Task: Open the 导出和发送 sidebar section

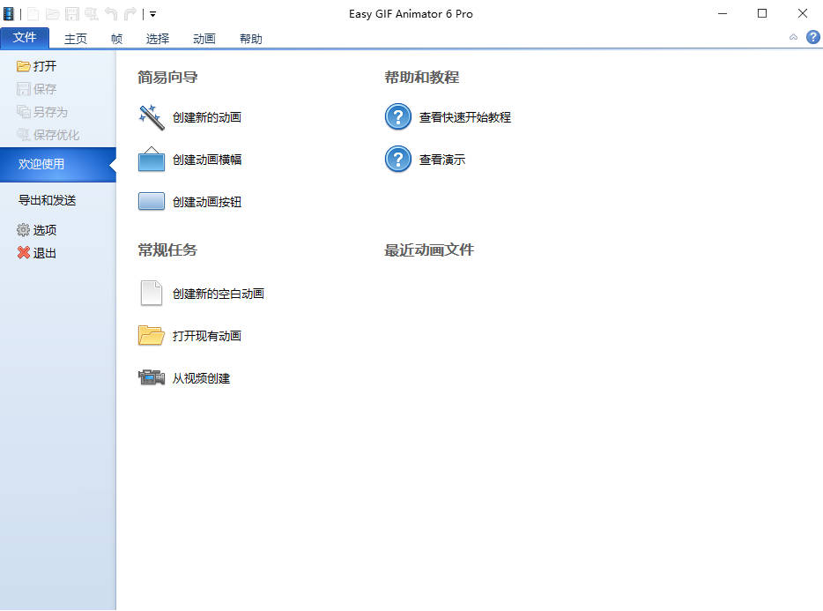Action: [x=48, y=200]
